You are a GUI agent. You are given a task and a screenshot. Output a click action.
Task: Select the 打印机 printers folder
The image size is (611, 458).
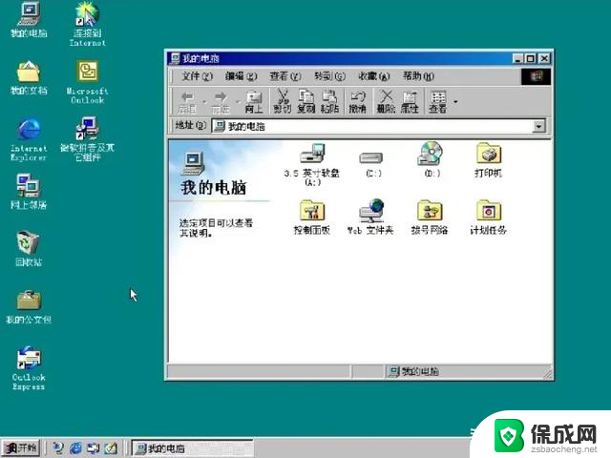click(488, 160)
